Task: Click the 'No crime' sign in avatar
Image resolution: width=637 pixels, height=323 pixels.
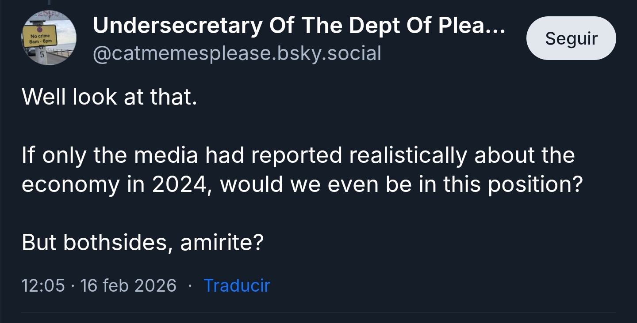Action: 40,37
